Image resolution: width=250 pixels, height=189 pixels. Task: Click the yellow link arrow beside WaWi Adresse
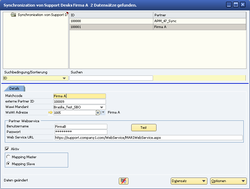(x=50, y=112)
